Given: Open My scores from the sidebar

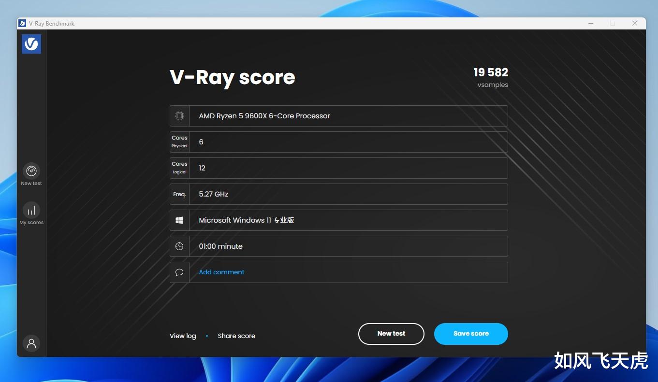Looking at the screenshot, I should click(31, 210).
